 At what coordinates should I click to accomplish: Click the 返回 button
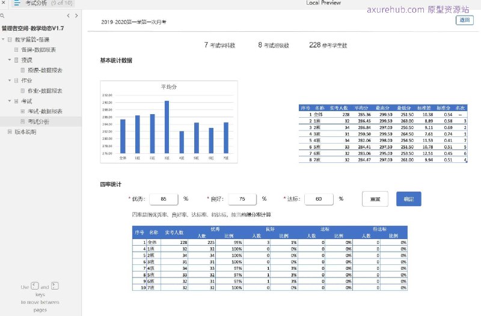(464, 20)
